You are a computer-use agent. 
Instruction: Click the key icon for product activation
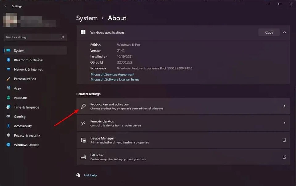(83, 106)
